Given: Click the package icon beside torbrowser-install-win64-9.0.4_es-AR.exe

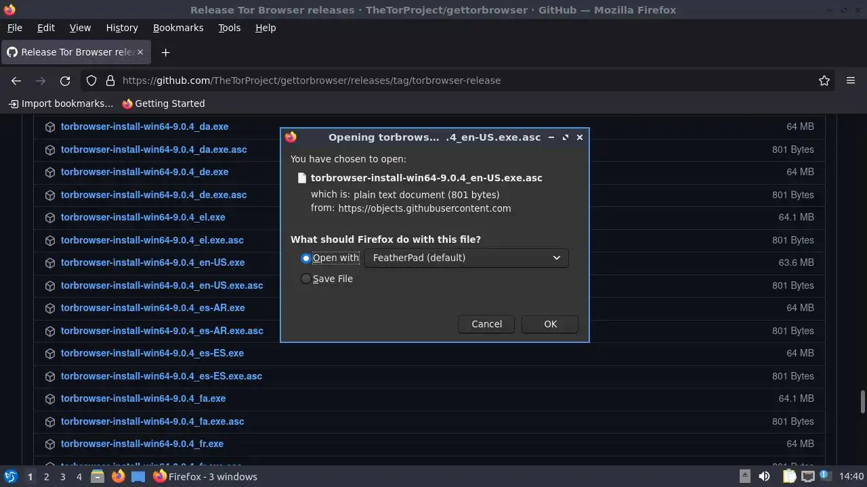Looking at the screenshot, I should click(49, 308).
